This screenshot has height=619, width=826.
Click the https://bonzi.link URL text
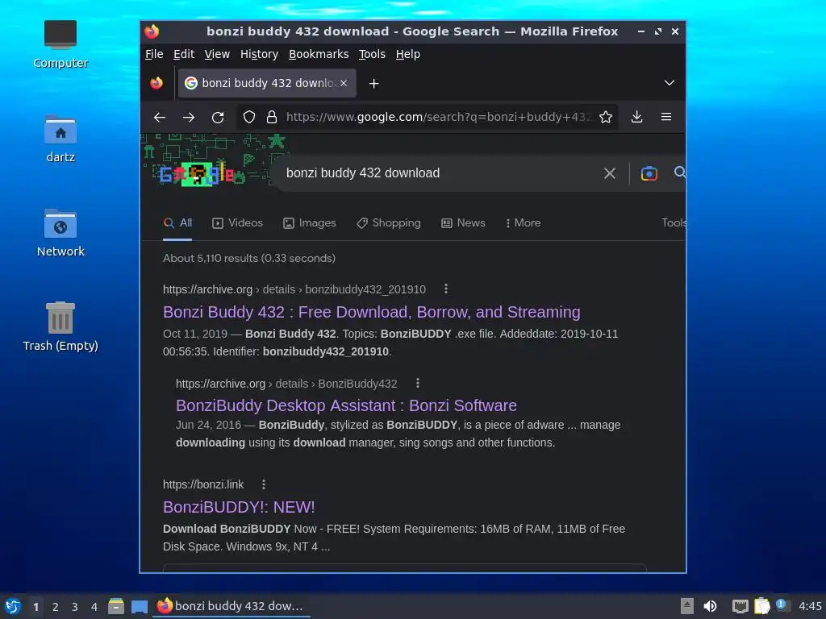[x=203, y=484]
